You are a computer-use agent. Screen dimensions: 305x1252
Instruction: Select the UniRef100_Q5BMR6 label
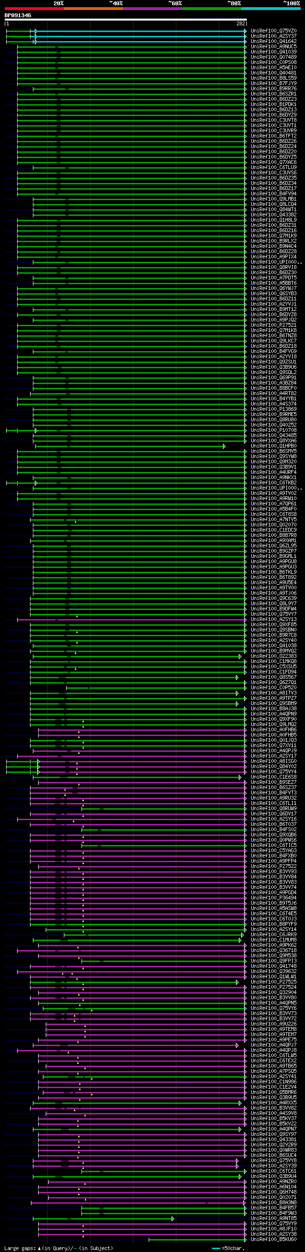(274, 1092)
